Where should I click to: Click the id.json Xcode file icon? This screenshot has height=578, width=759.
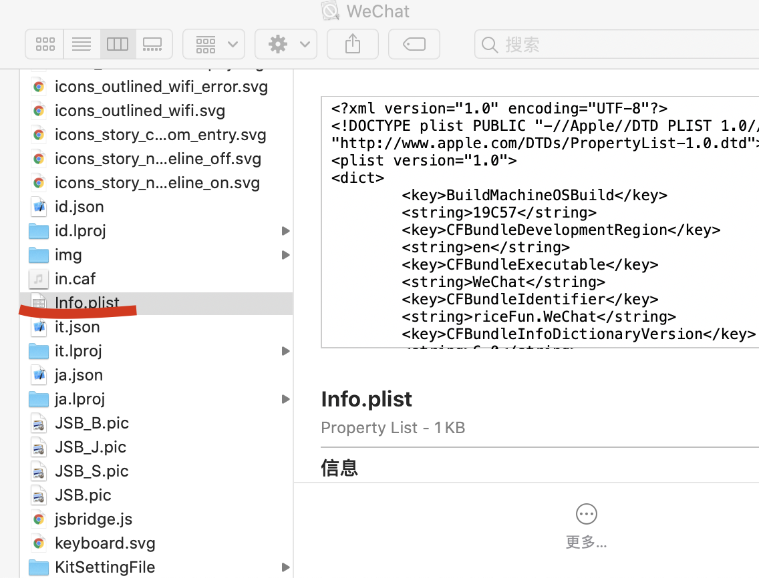click(x=39, y=207)
